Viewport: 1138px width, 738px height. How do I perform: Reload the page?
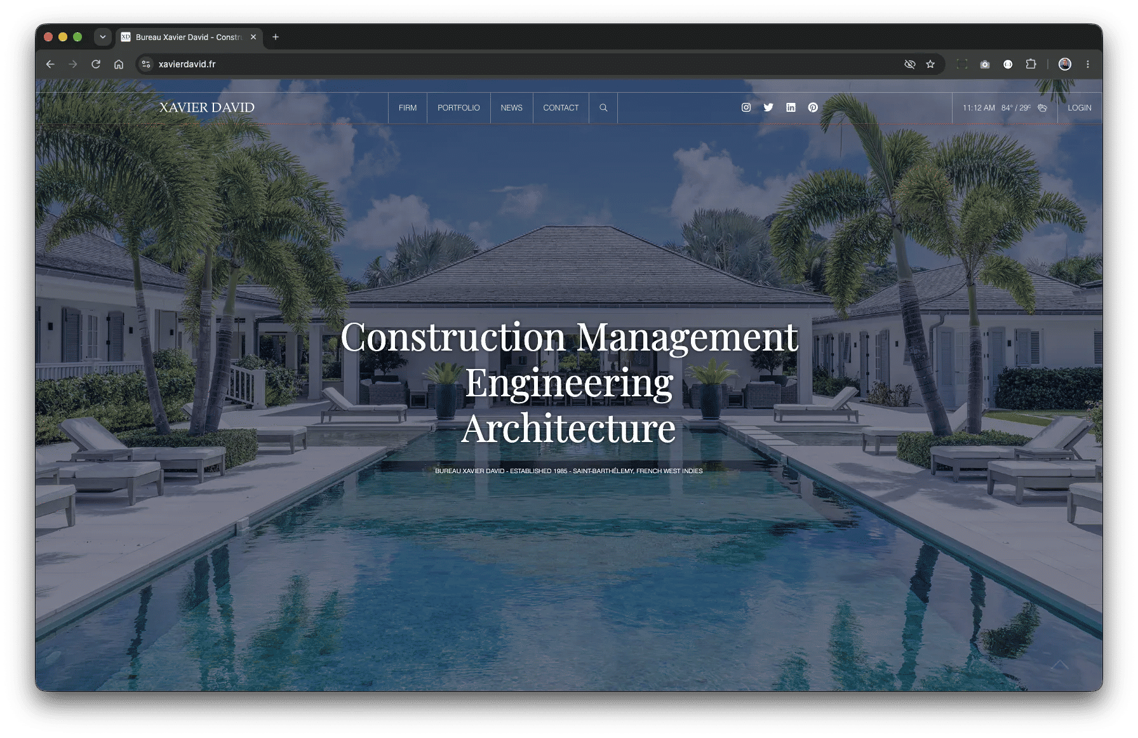pyautogui.click(x=96, y=64)
